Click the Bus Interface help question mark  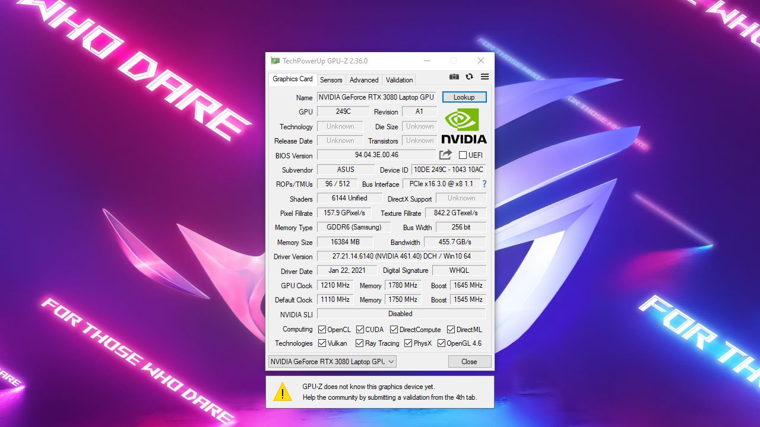pos(484,184)
